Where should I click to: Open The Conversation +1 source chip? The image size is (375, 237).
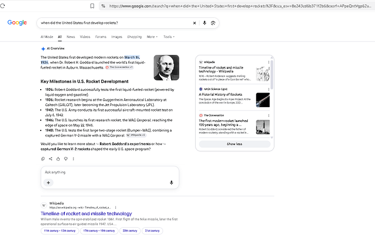click(120, 67)
